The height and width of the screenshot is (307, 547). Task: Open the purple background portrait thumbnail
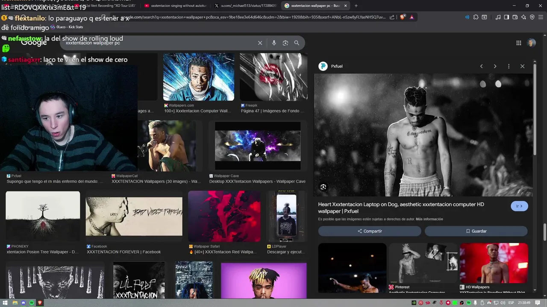264,281
